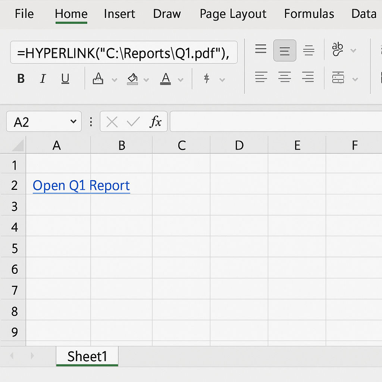The image size is (382, 382).
Task: Open the fill color dropdown arrow
Action: 146,80
